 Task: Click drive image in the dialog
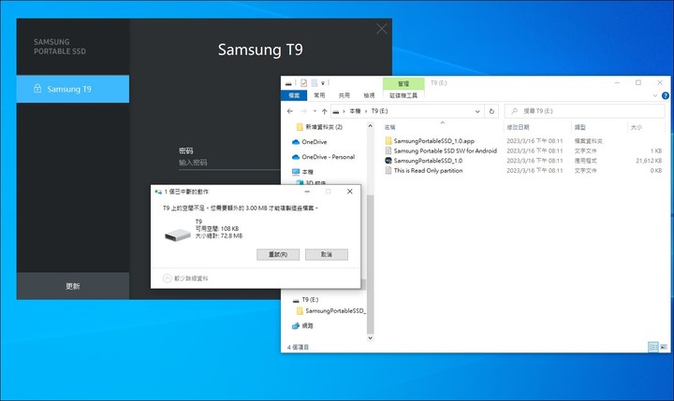tap(178, 235)
